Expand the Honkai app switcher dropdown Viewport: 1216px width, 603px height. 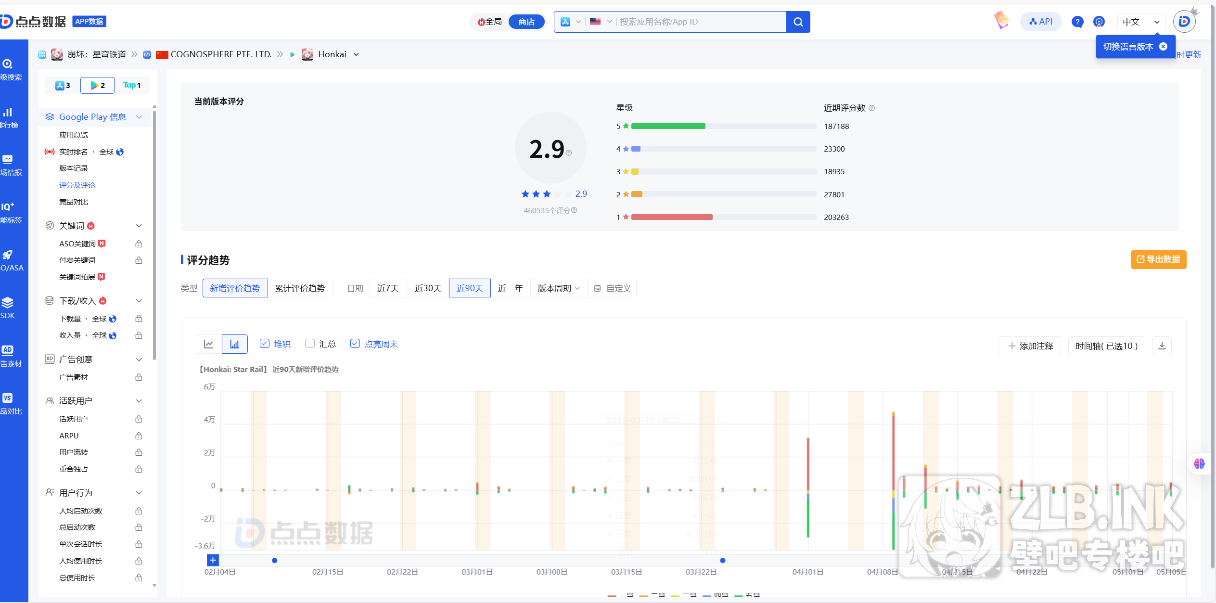[x=356, y=54]
